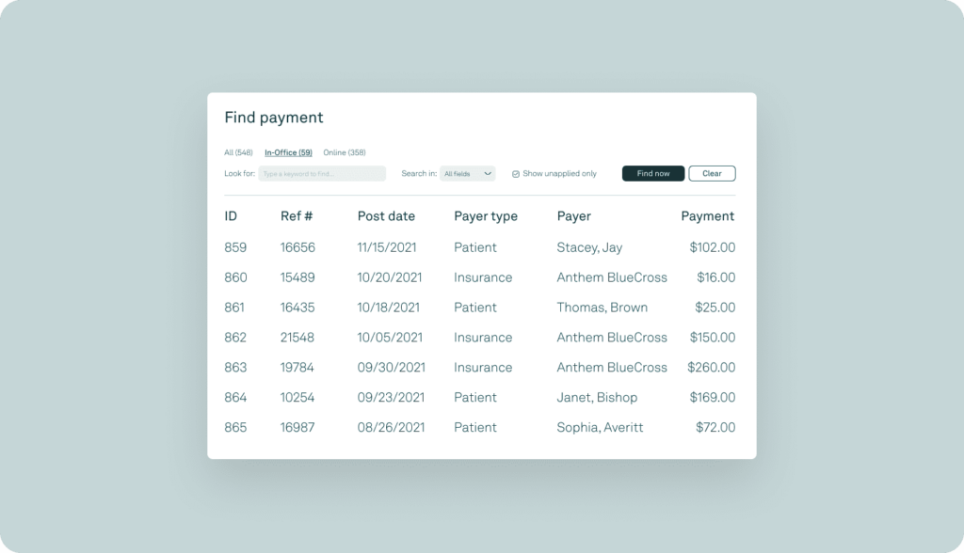Select payment ID 864

pyautogui.click(x=235, y=398)
